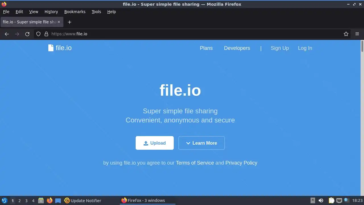
Task: Click the large file.io heading text
Action: click(x=180, y=90)
